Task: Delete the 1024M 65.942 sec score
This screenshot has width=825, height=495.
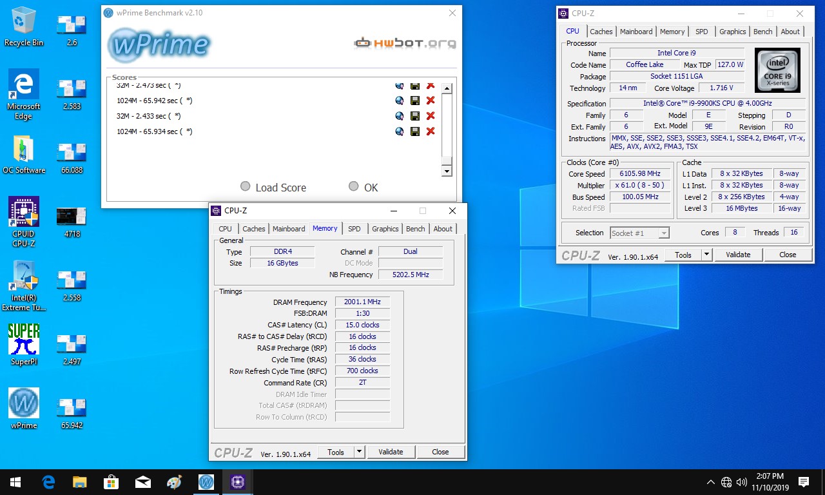Action: click(x=431, y=101)
